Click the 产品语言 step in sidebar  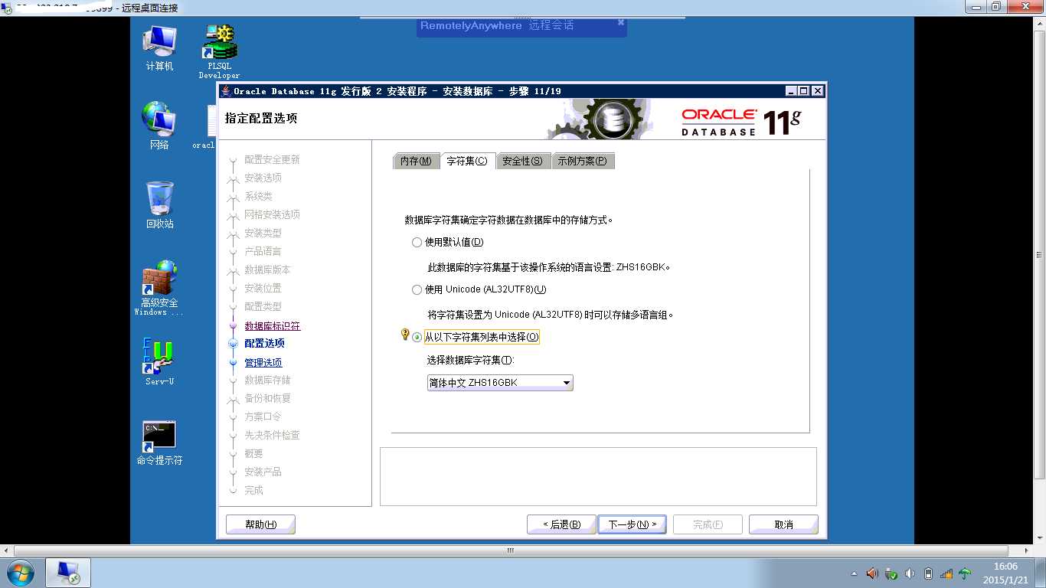pyautogui.click(x=263, y=251)
